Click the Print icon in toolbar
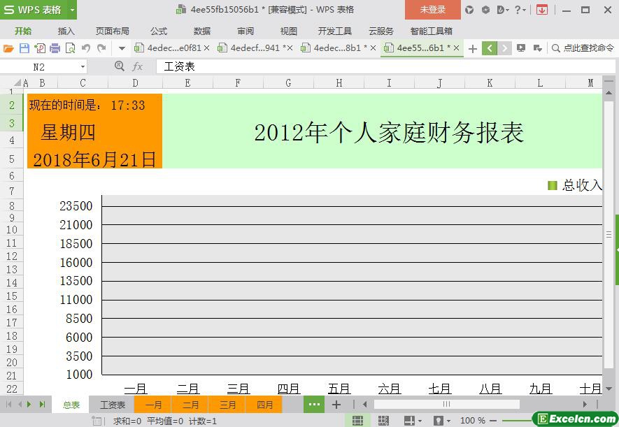The height and width of the screenshot is (427, 619). click(55, 48)
